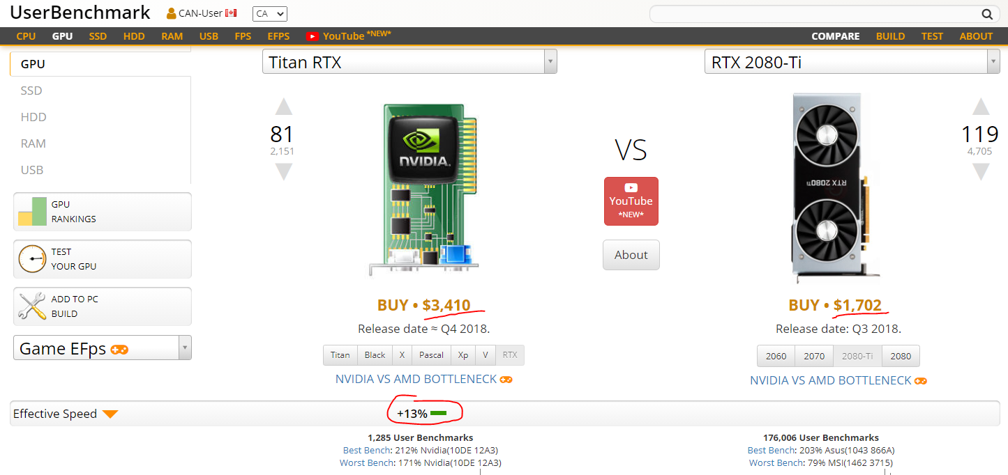
Task: Click the red YouTube VS button
Action: click(631, 201)
